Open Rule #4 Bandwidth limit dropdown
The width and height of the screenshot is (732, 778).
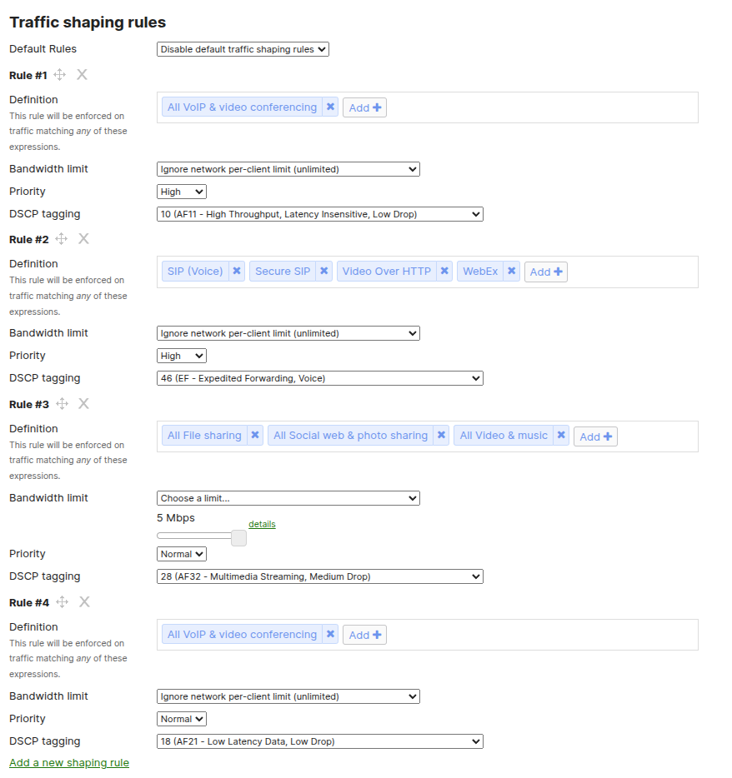click(x=288, y=696)
